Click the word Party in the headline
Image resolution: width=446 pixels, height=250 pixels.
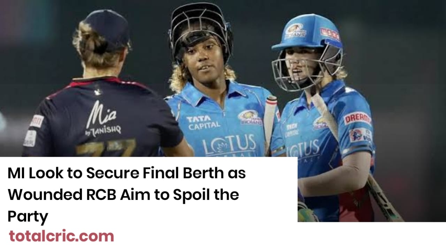click(x=28, y=217)
